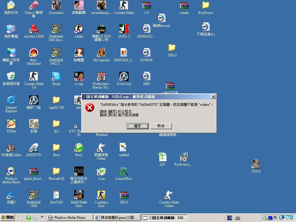
Task: Open the RaySource folder icon
Action: click(206, 6)
